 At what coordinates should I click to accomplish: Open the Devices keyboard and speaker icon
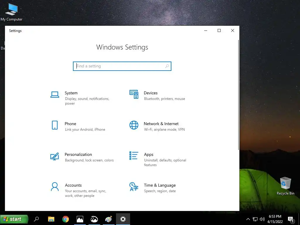click(x=134, y=94)
